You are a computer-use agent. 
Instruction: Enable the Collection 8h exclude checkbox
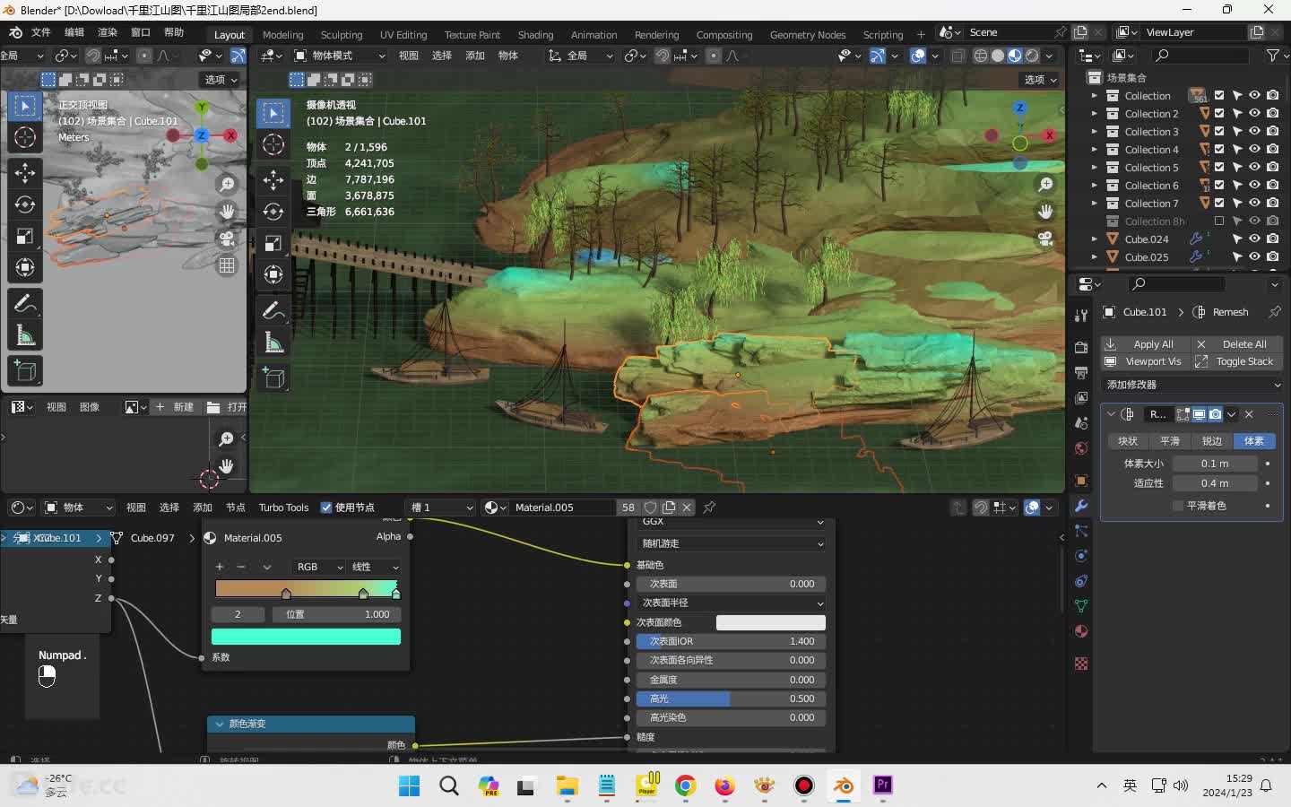1219,221
